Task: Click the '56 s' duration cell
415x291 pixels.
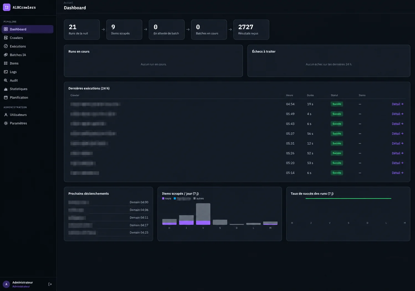Action: click(x=310, y=134)
